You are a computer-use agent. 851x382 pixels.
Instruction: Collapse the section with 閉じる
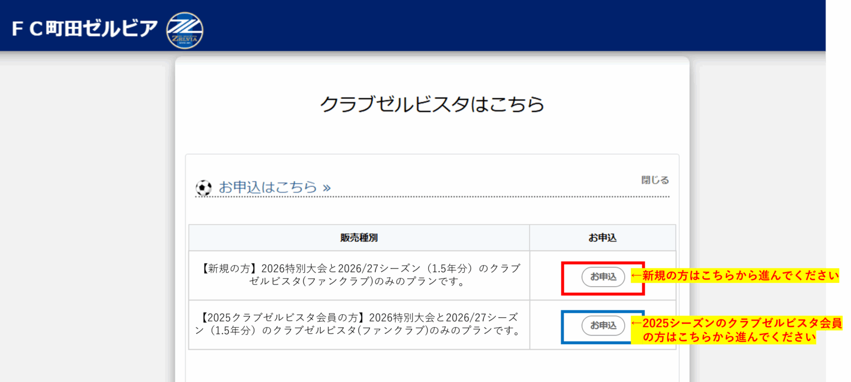pyautogui.click(x=655, y=180)
